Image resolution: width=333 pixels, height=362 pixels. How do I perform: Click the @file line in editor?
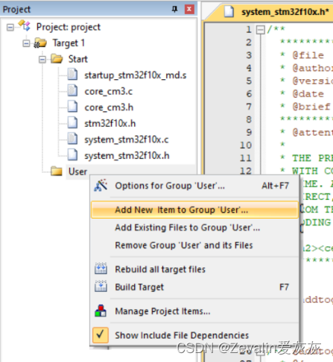coord(308,55)
